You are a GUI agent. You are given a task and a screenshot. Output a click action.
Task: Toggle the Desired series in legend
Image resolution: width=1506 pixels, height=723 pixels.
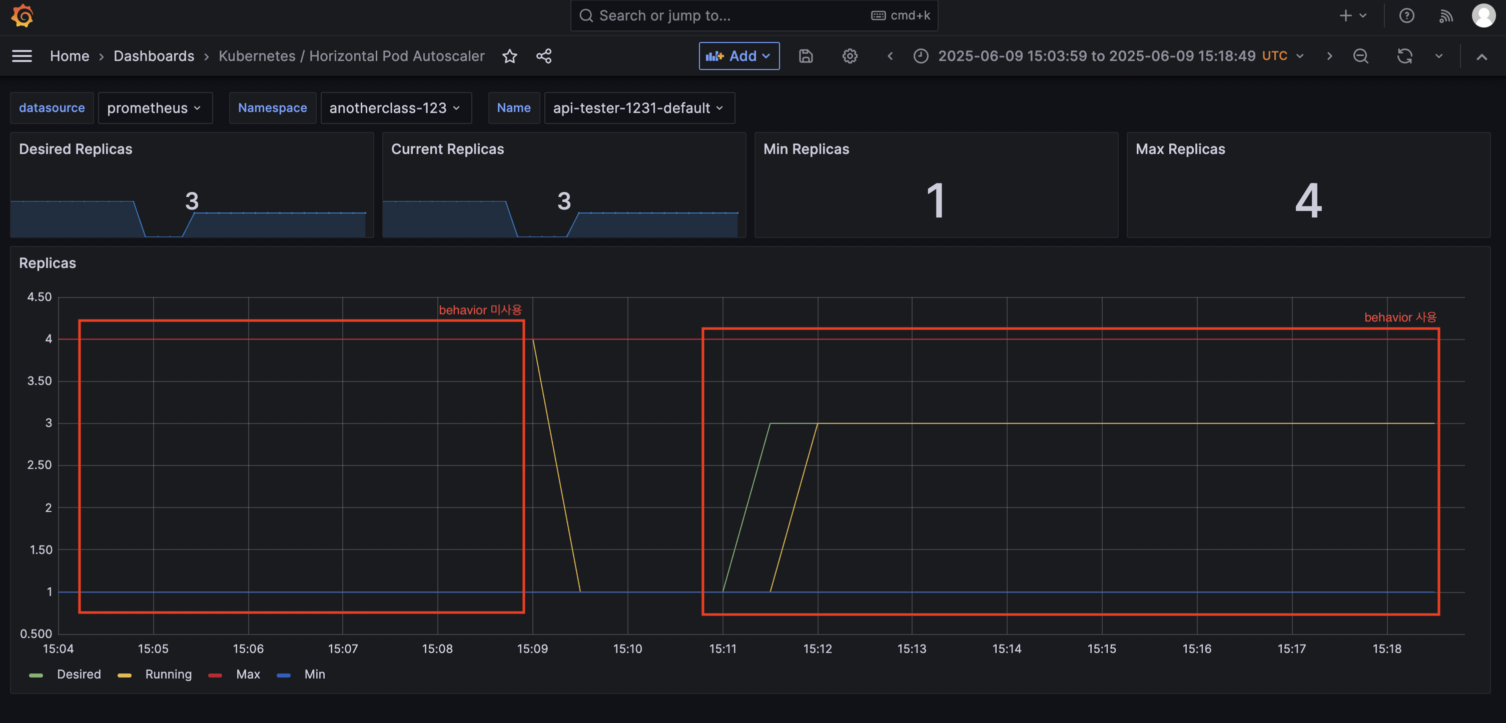(79, 674)
